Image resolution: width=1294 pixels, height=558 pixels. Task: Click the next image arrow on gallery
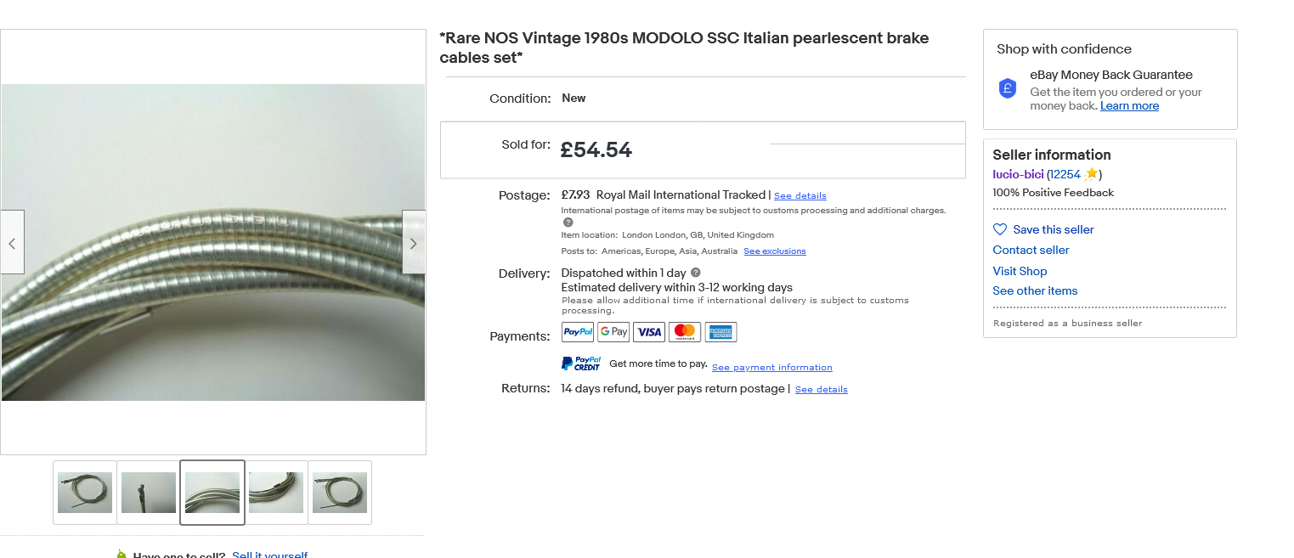pos(414,243)
